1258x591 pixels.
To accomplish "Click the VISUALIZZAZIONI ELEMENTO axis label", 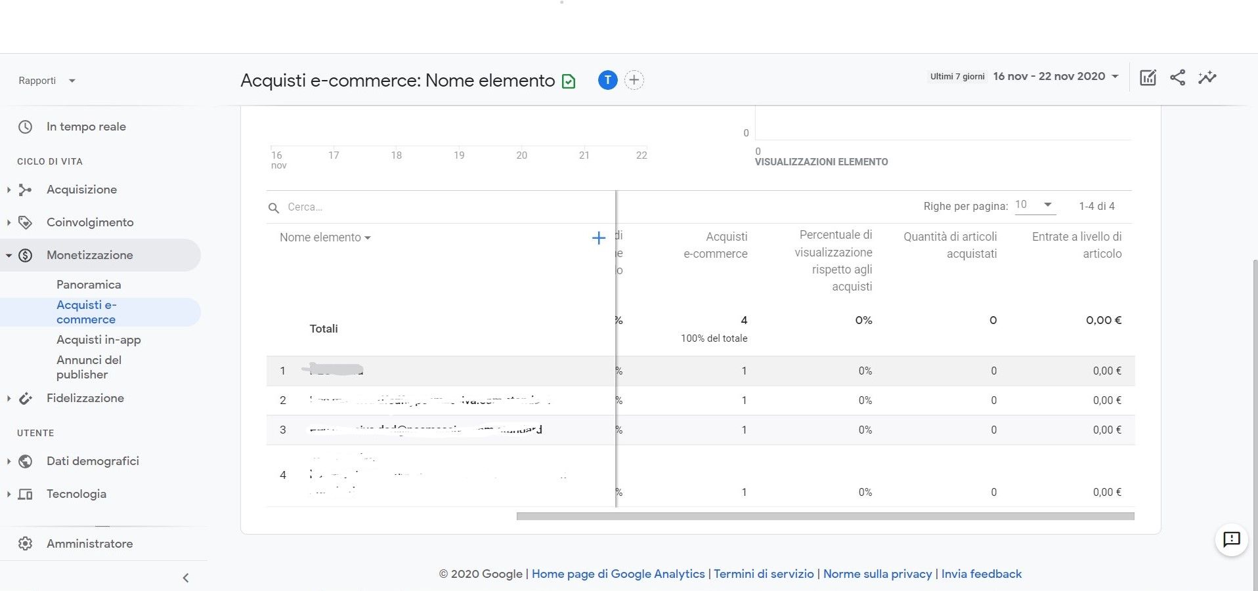I will (x=821, y=162).
